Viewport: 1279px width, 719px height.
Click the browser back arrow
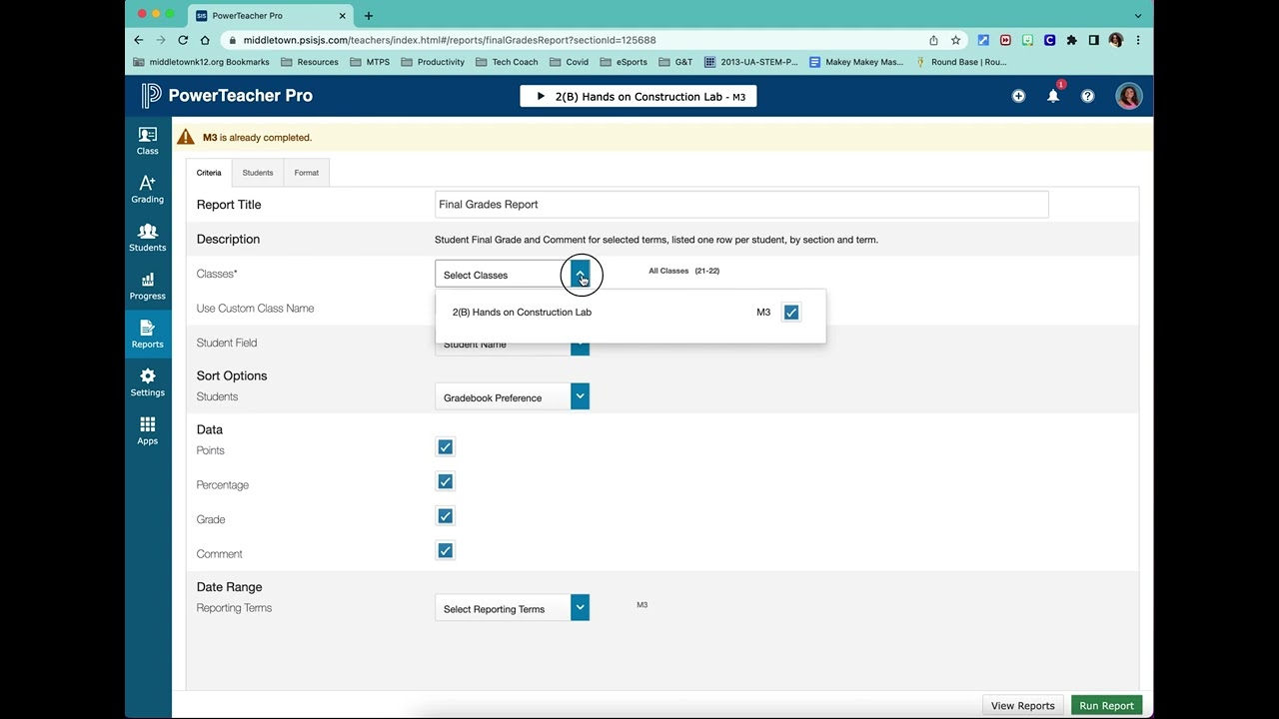(x=139, y=40)
